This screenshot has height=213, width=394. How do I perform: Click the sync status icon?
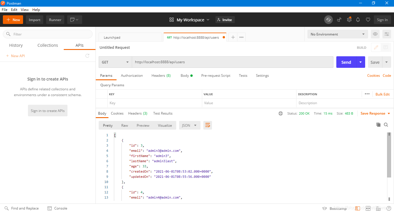(328, 20)
